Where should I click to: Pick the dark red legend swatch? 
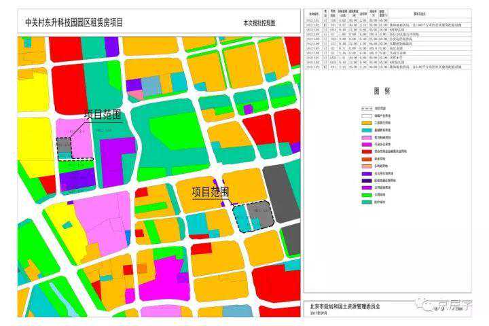pos(367,152)
